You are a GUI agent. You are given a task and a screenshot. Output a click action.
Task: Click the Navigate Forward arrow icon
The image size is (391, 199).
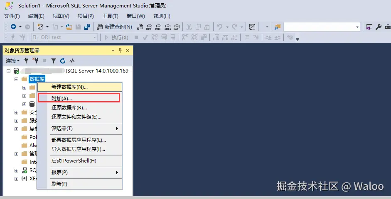point(27,27)
